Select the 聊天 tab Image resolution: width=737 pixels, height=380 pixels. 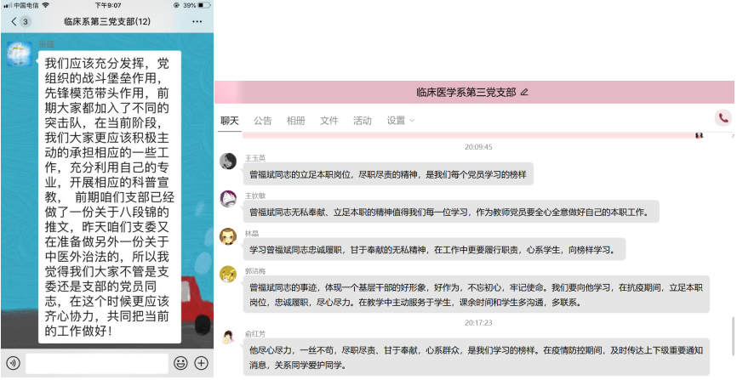click(230, 120)
